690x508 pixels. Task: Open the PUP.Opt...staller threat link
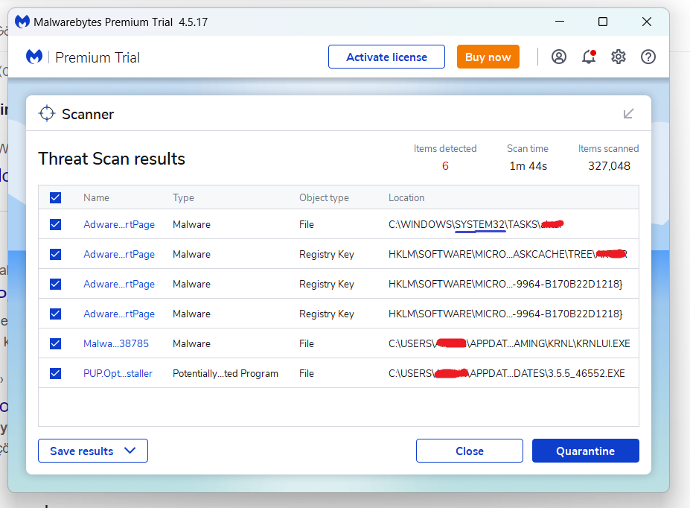[118, 373]
